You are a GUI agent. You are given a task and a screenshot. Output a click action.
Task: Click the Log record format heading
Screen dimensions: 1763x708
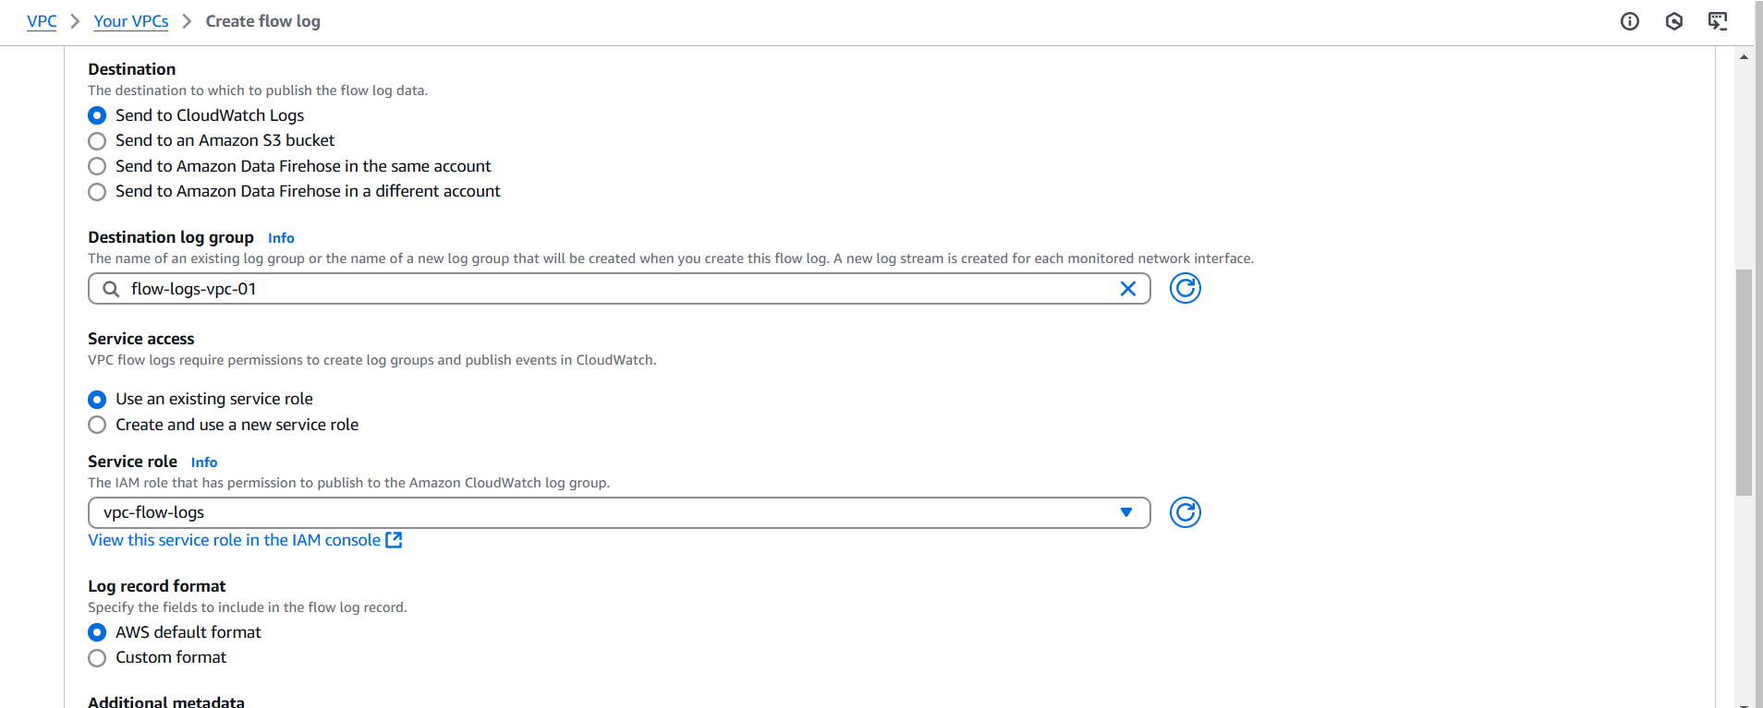coord(157,586)
